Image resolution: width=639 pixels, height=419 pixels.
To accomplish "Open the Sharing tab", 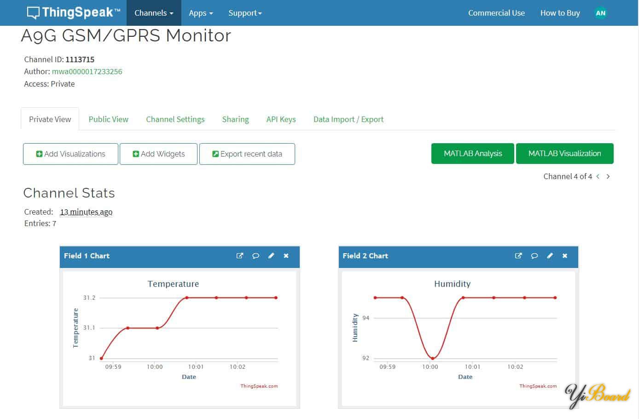I will 235,119.
